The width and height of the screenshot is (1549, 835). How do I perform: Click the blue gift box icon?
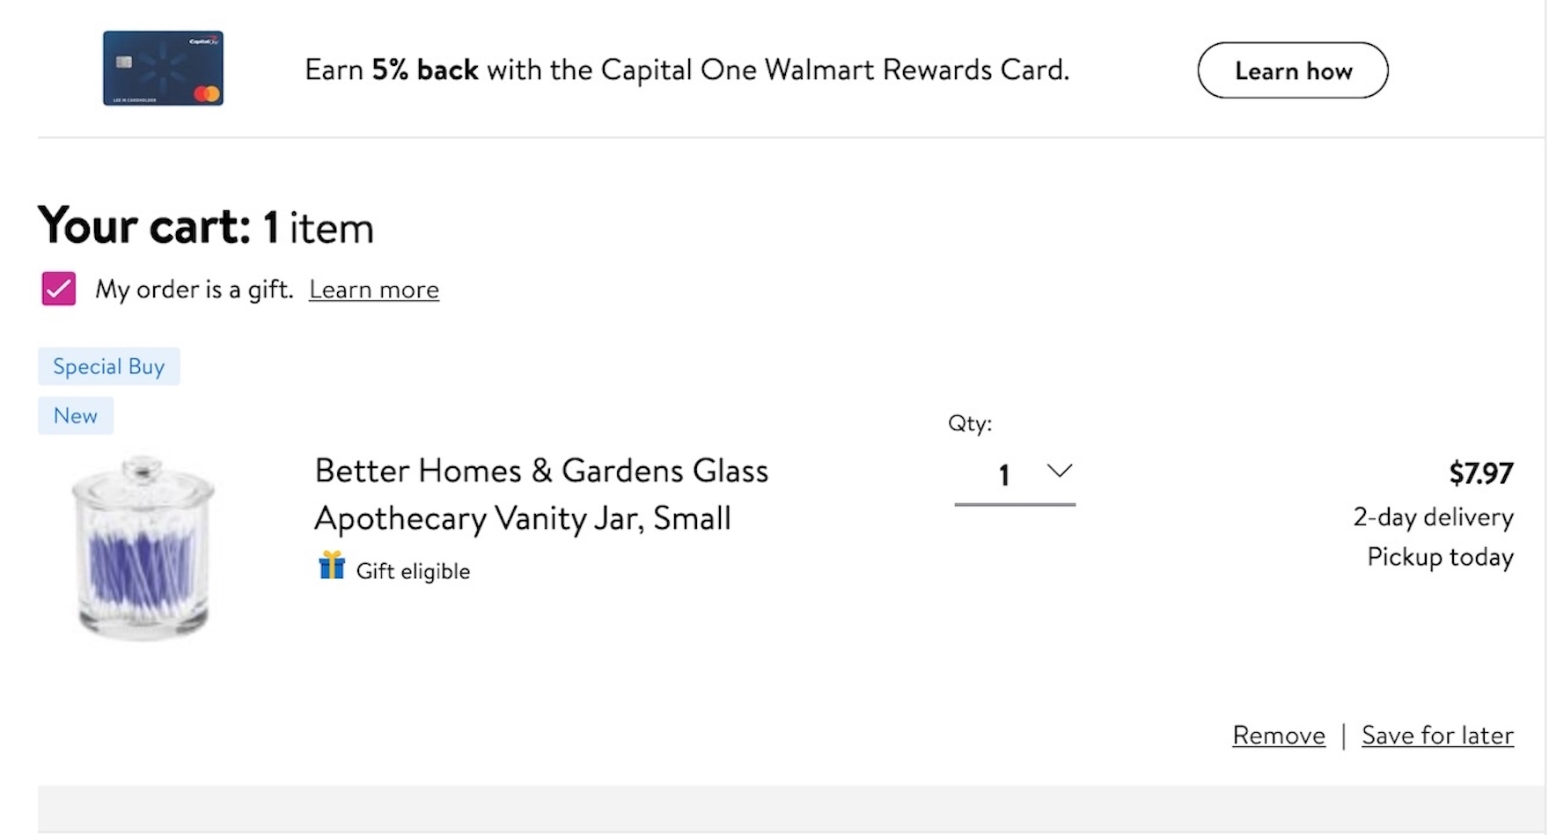pyautogui.click(x=331, y=566)
